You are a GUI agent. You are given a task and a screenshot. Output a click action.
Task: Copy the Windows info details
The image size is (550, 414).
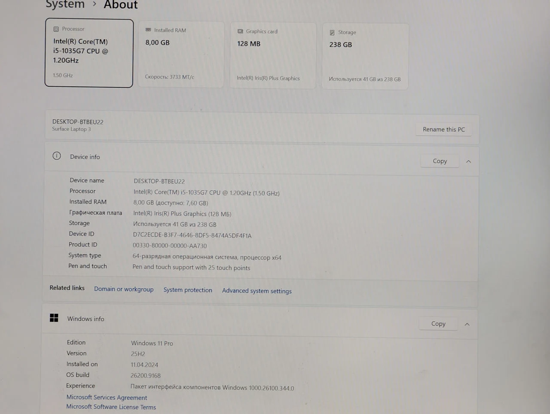click(x=438, y=324)
